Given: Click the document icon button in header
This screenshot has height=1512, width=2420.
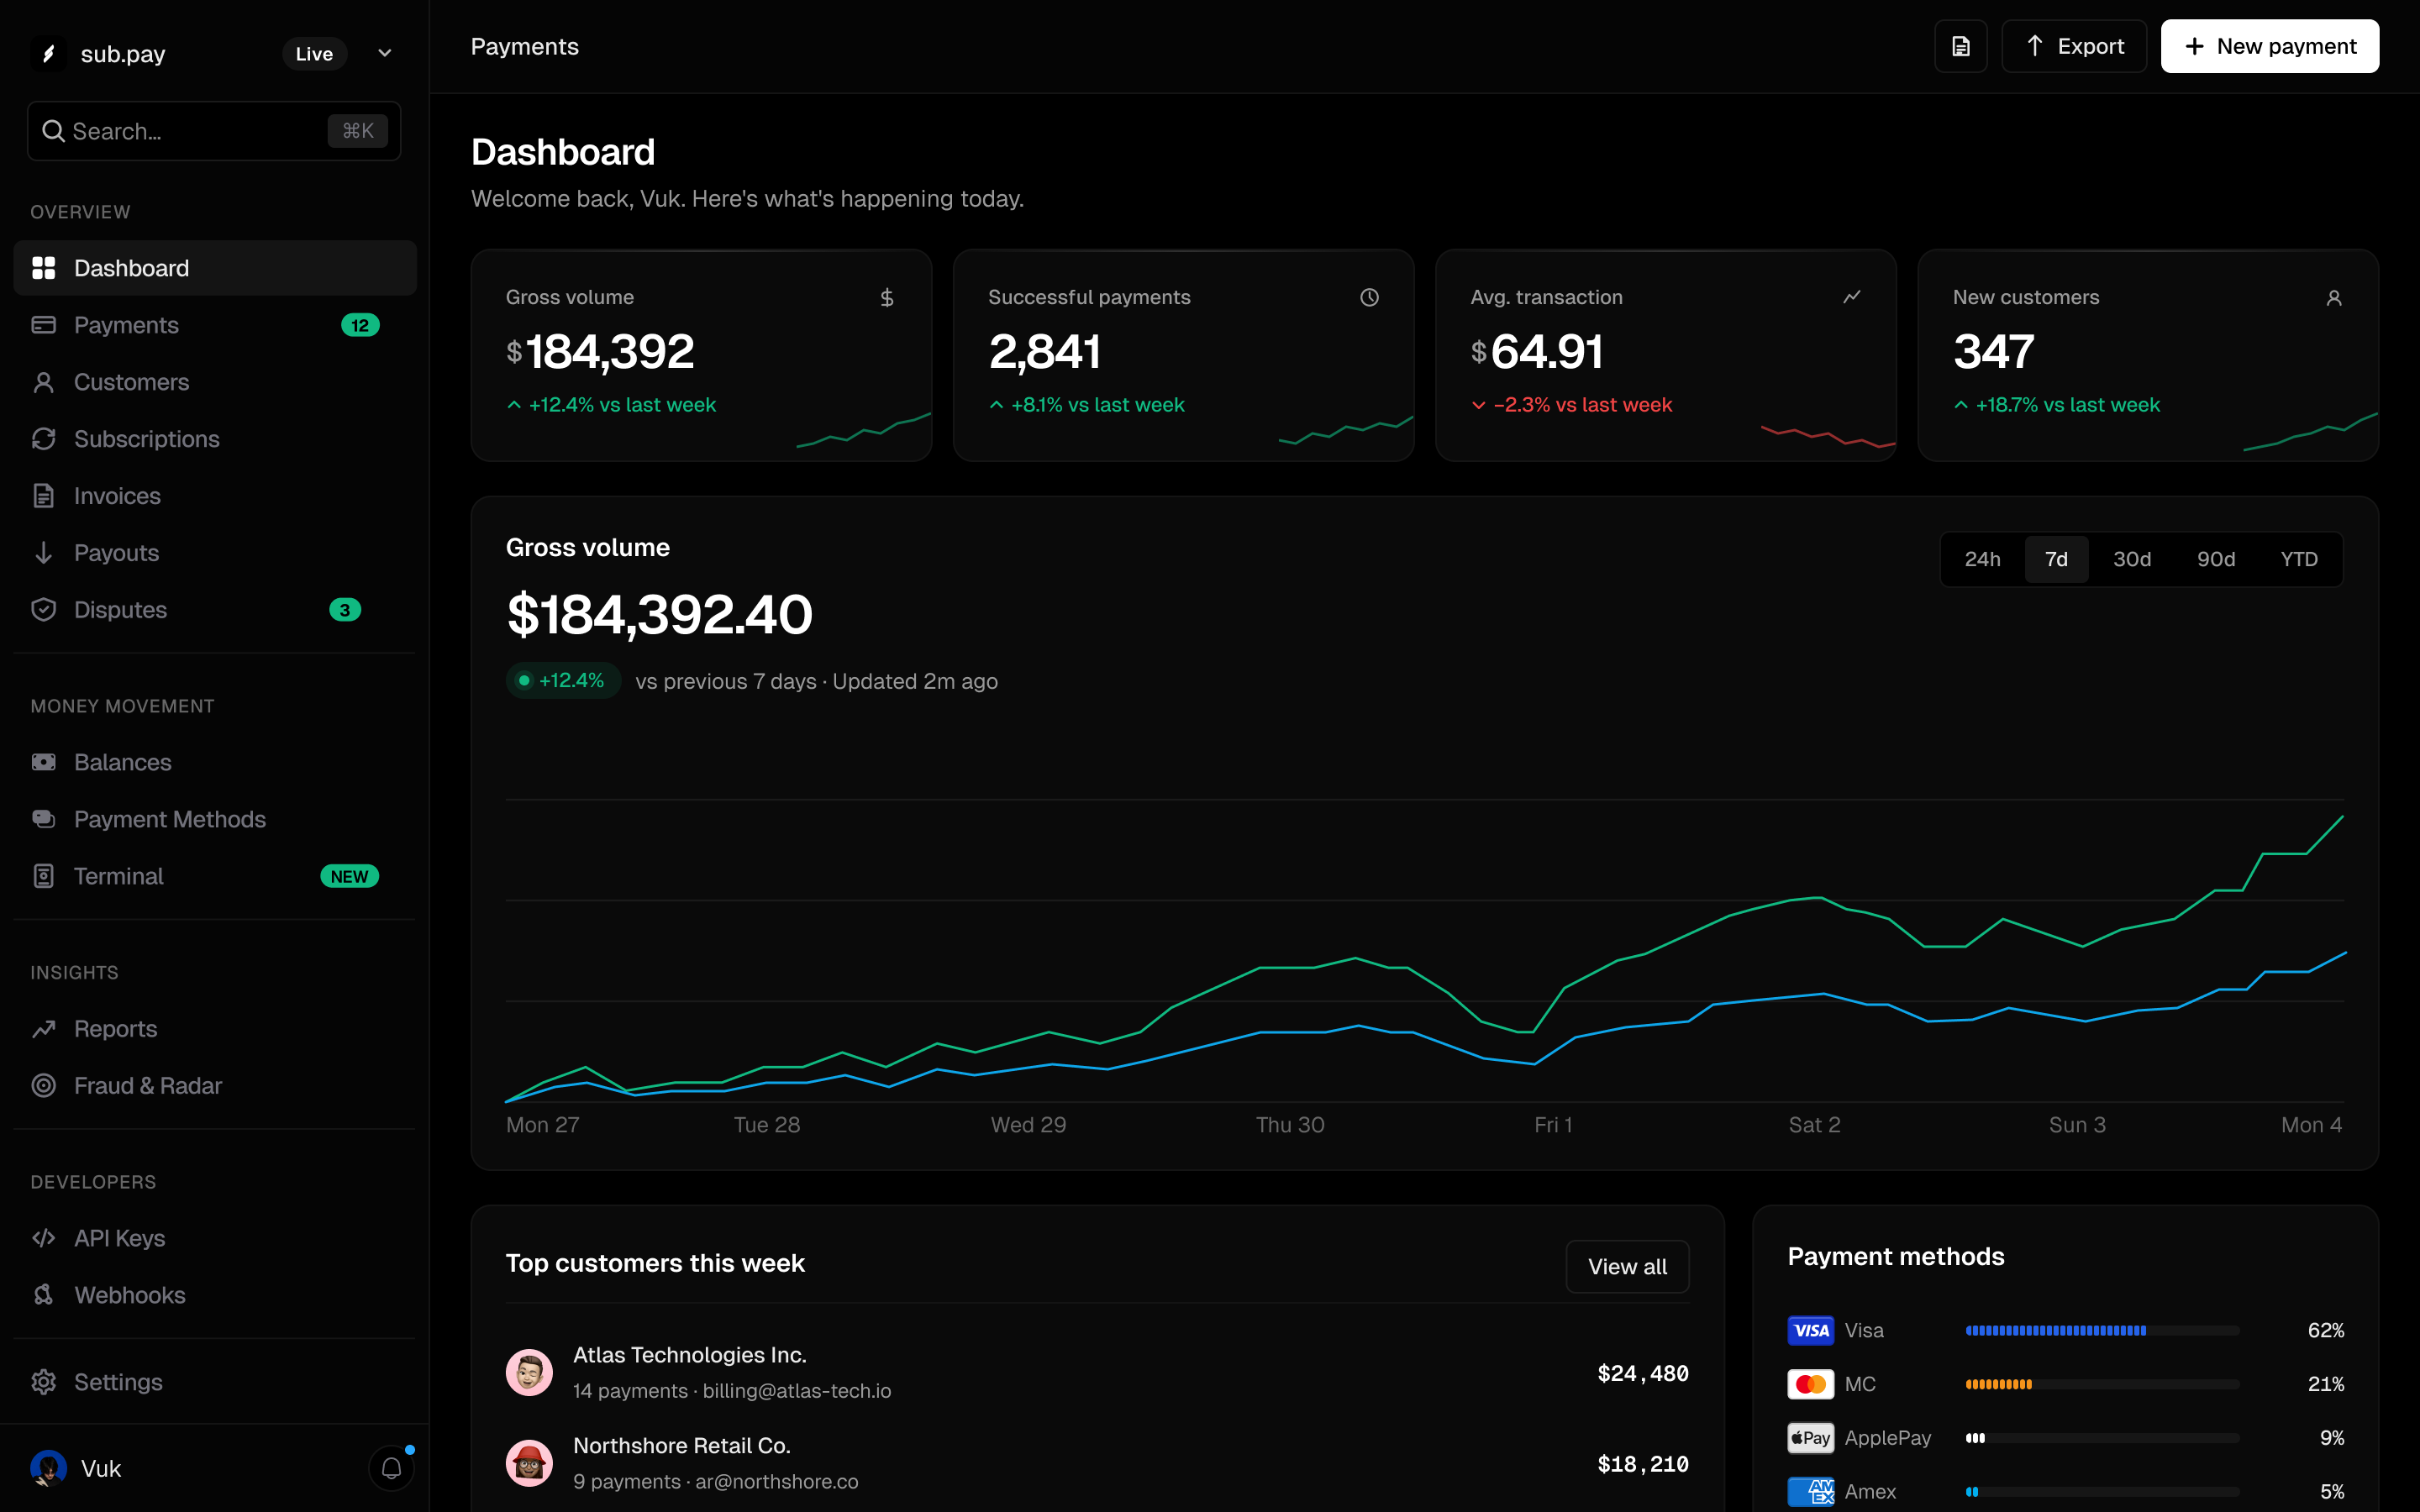Looking at the screenshot, I should pyautogui.click(x=1961, y=46).
